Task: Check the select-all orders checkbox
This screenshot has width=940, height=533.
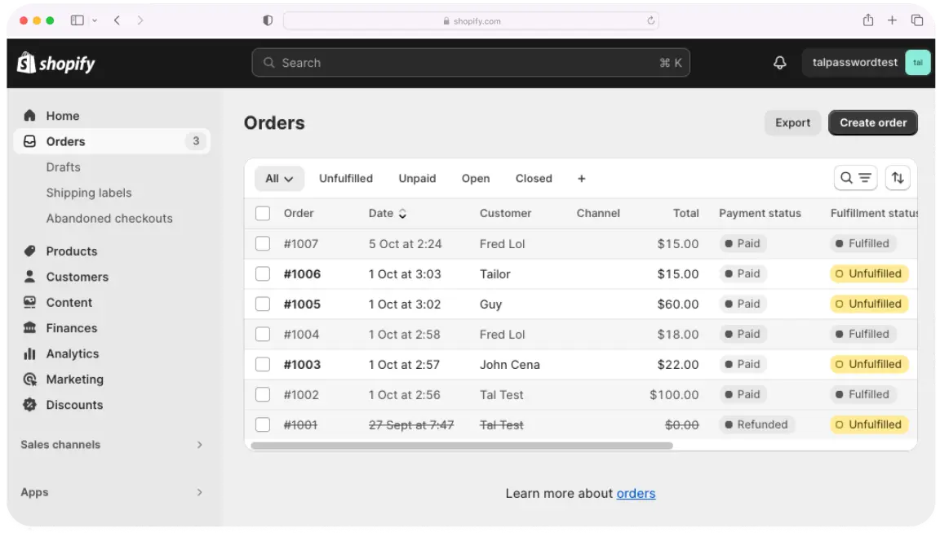Action: tap(263, 213)
